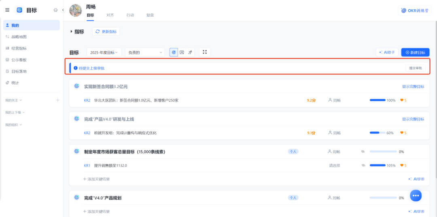
Task: Click the 个人 tag on 制定年度市场获客总量目标
Action: [x=293, y=151]
